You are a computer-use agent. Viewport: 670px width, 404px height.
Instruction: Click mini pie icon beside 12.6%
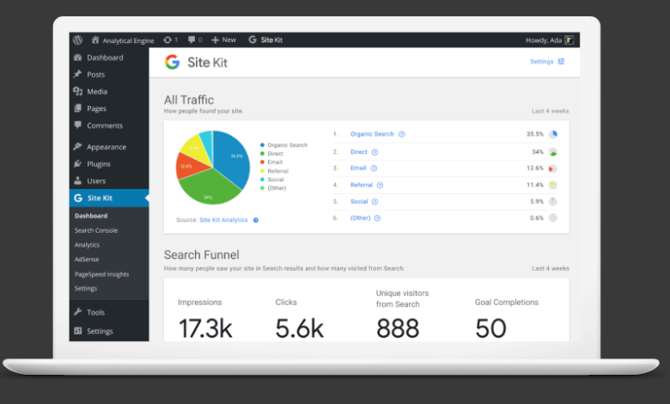tap(553, 168)
